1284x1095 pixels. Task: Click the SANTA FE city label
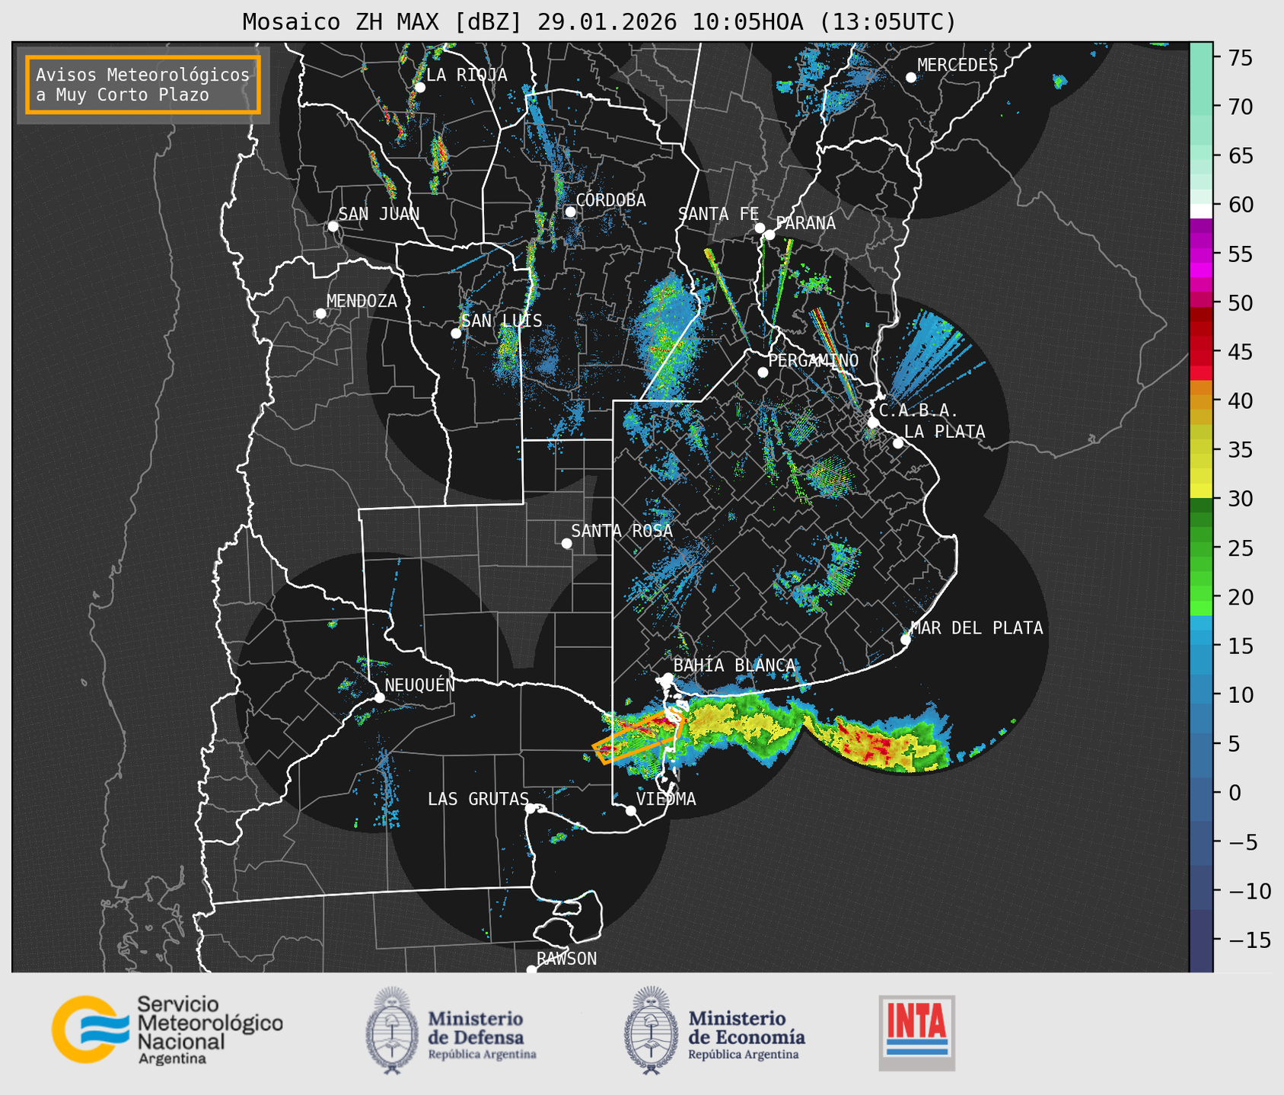(718, 215)
